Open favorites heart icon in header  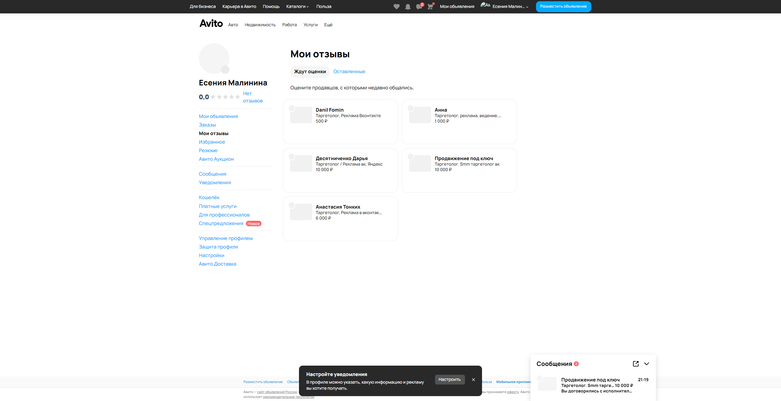click(396, 7)
